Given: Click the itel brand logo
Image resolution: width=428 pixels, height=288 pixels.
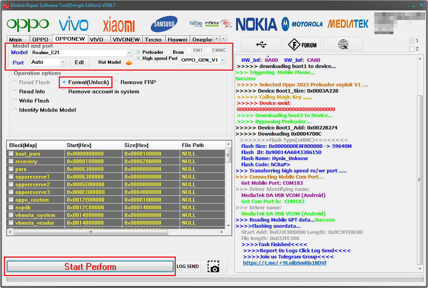Looking at the screenshot, I should [x=226, y=23].
